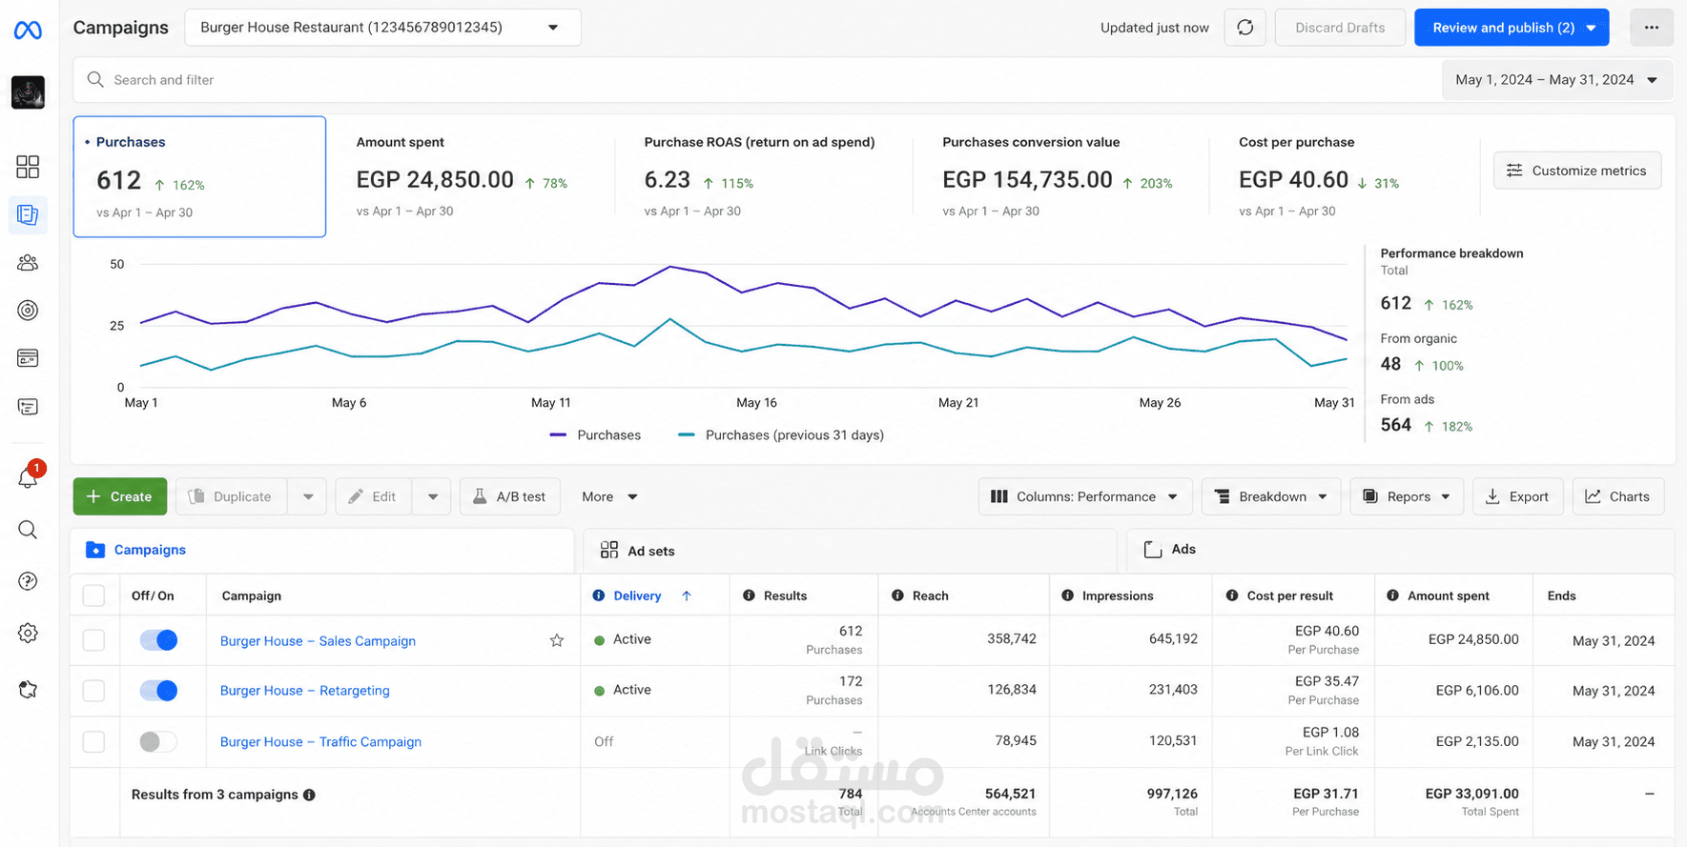Refresh the data with the reload icon
This screenshot has width=1687, height=847.
pos(1245,28)
